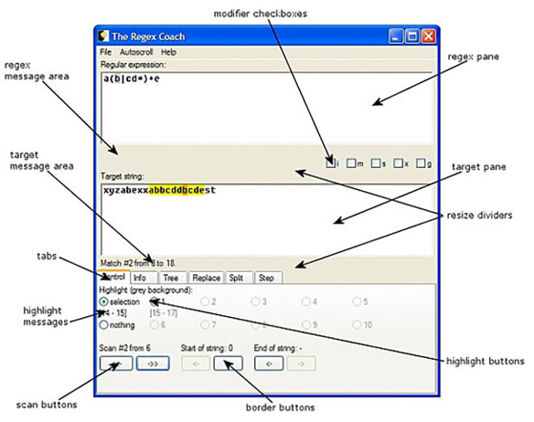
Task: Close the Regex Coach window
Action: 429,36
